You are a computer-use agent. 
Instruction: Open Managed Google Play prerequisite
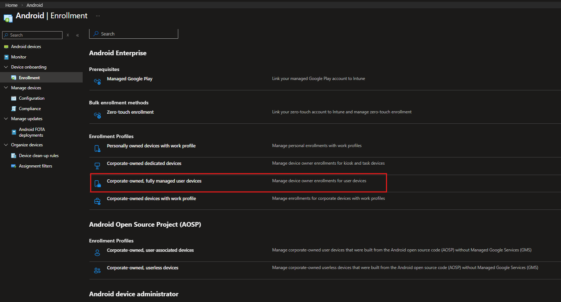[x=129, y=79]
